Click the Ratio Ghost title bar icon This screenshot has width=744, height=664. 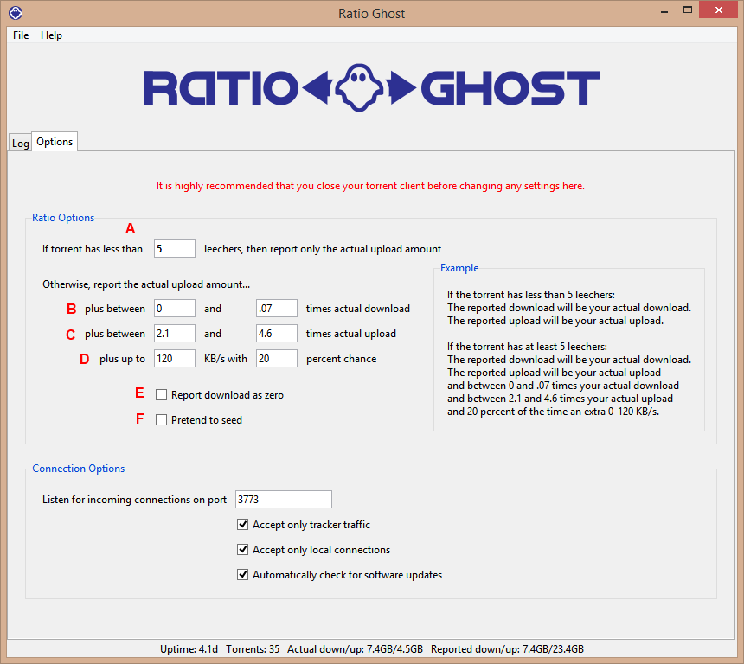click(16, 13)
